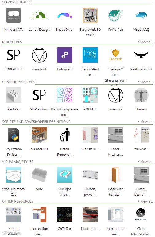Open the Fologram purple icon
Screen dimensions: 155x237
tap(65, 55)
